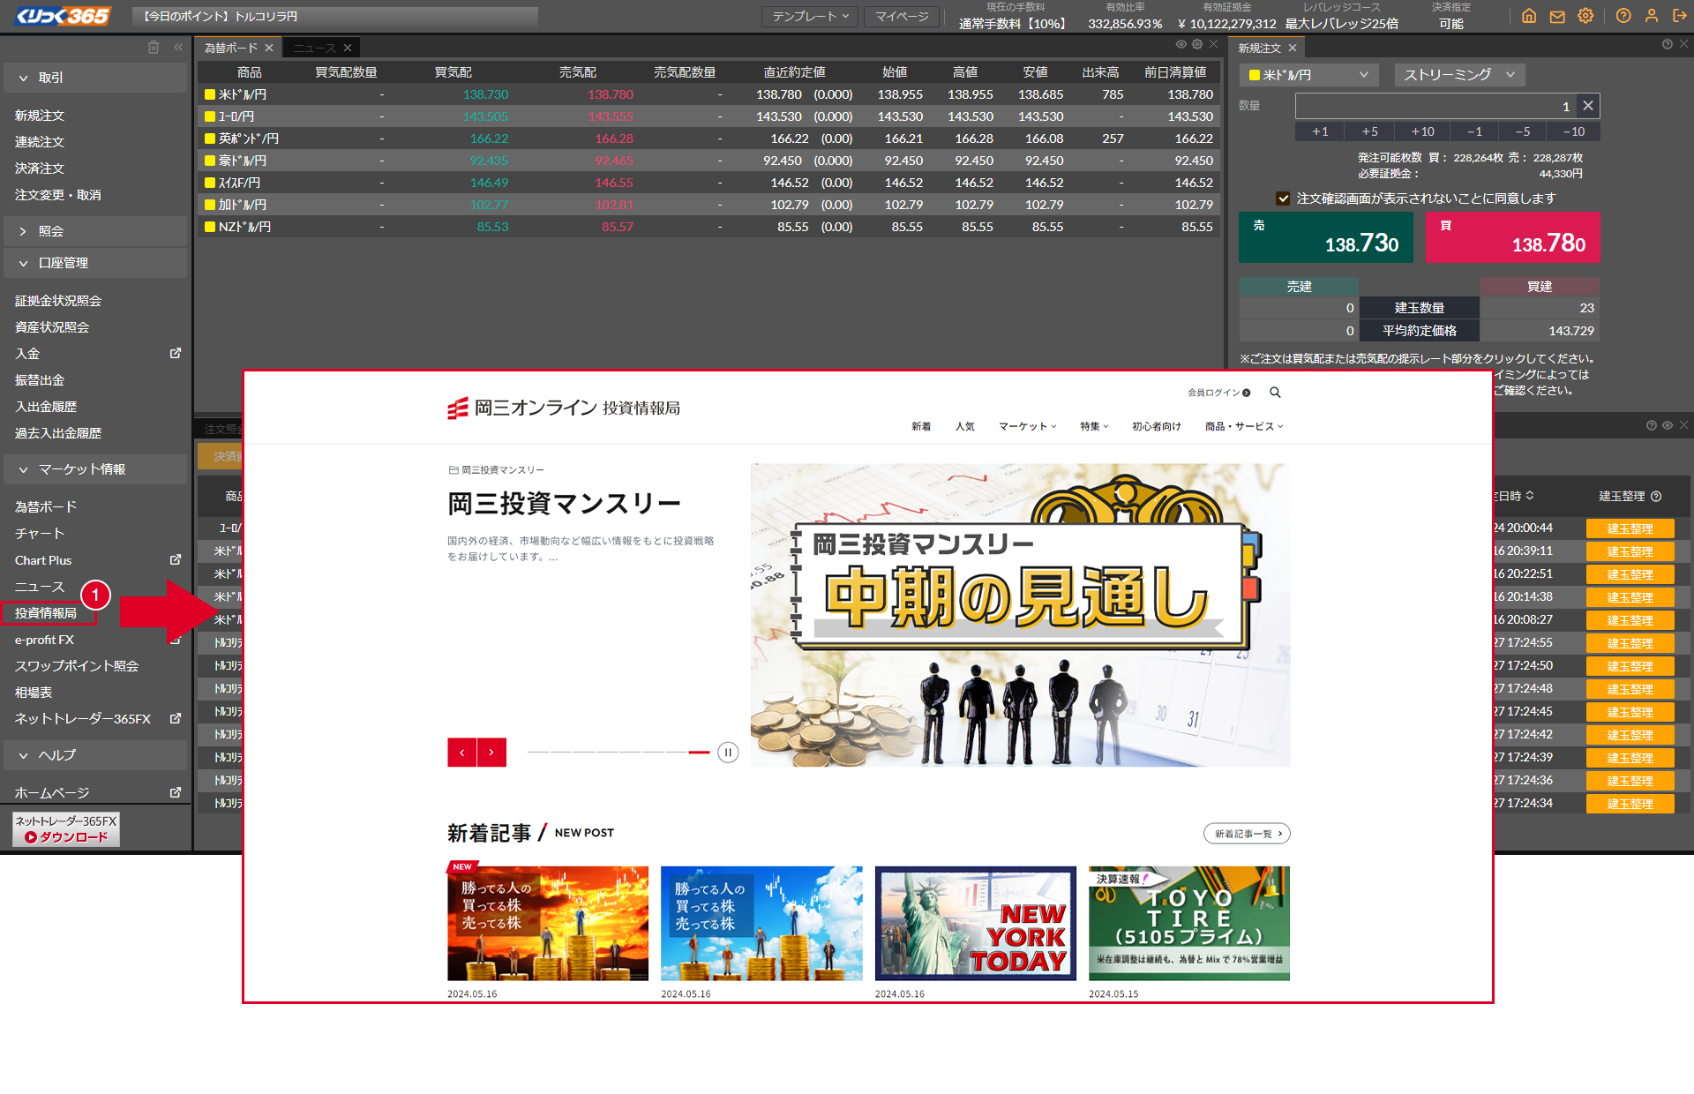Subtract −5 from quantity
Viewport: 1694px width, 1094px height.
coord(1523,131)
